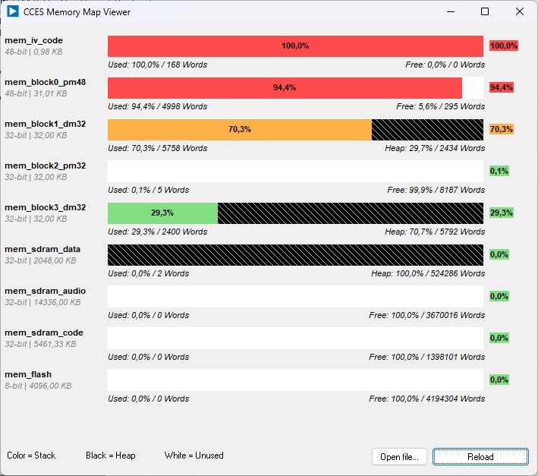Click the mem_flash empty bar
This screenshot has height=476, width=538.
pos(295,380)
